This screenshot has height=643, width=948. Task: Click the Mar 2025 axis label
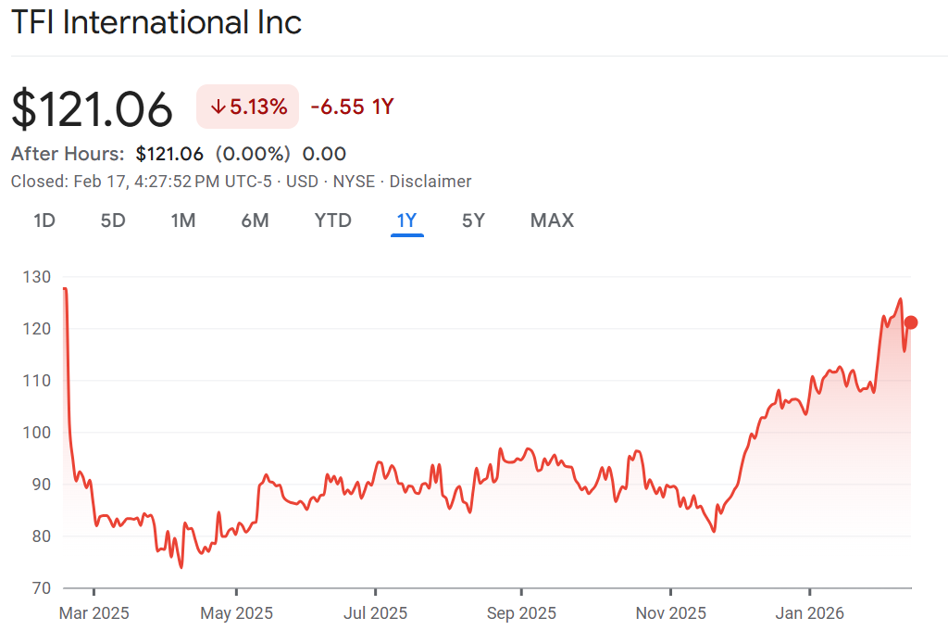pos(94,613)
